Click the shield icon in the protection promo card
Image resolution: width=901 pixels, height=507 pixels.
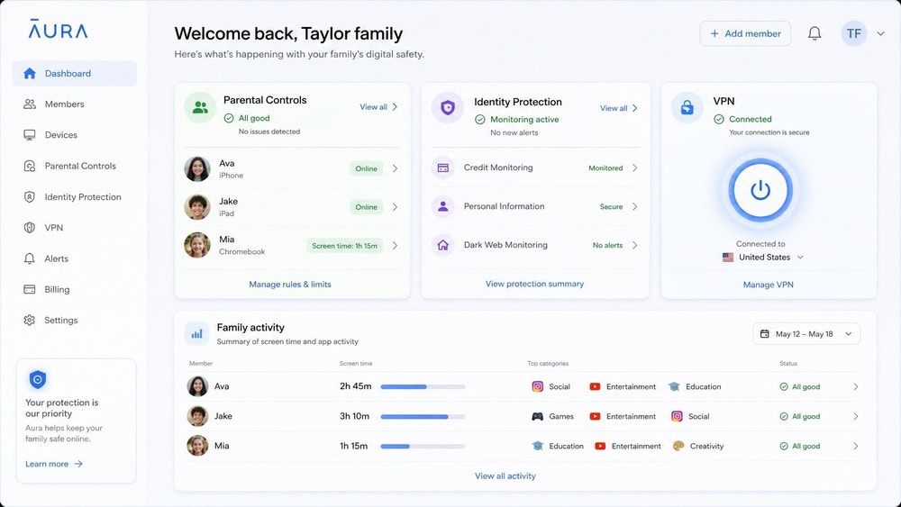click(37, 379)
